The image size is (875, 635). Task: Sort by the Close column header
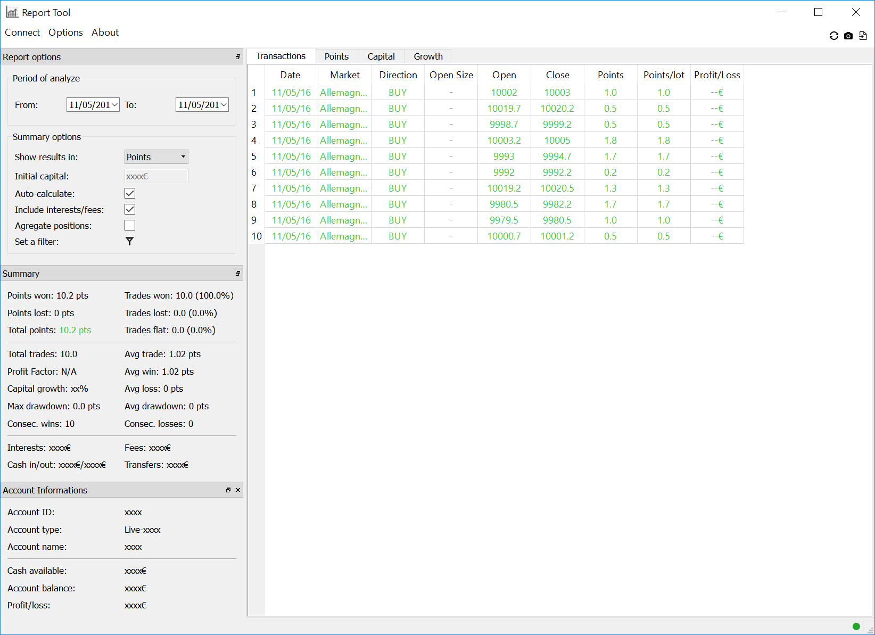pos(558,75)
